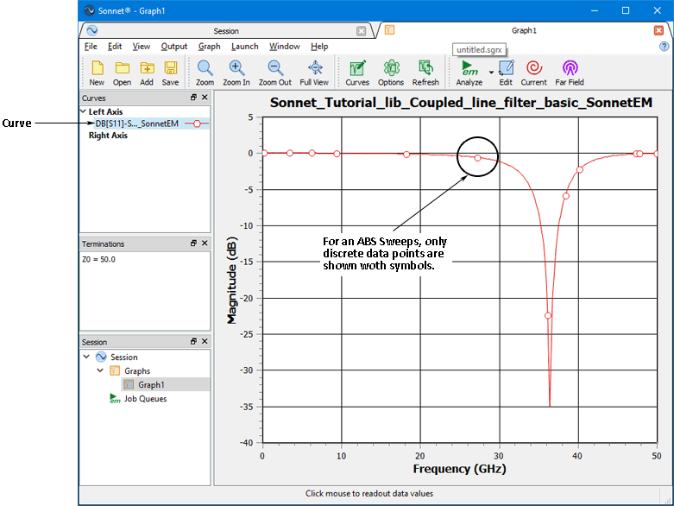Select the Session tree item
Screen dimensions: 674x506
(123, 357)
